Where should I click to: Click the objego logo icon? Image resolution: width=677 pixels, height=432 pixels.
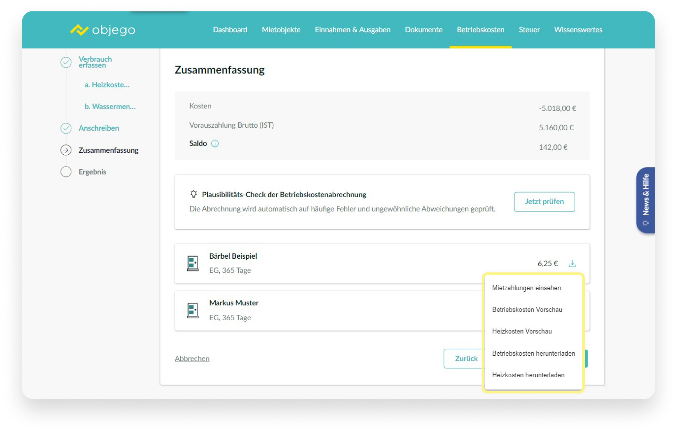click(79, 30)
